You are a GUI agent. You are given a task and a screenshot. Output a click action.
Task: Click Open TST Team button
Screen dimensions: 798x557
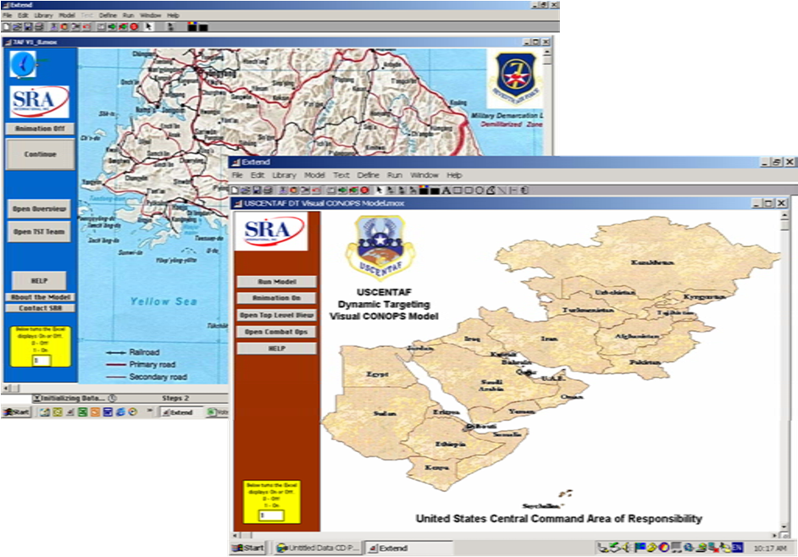coord(39,231)
